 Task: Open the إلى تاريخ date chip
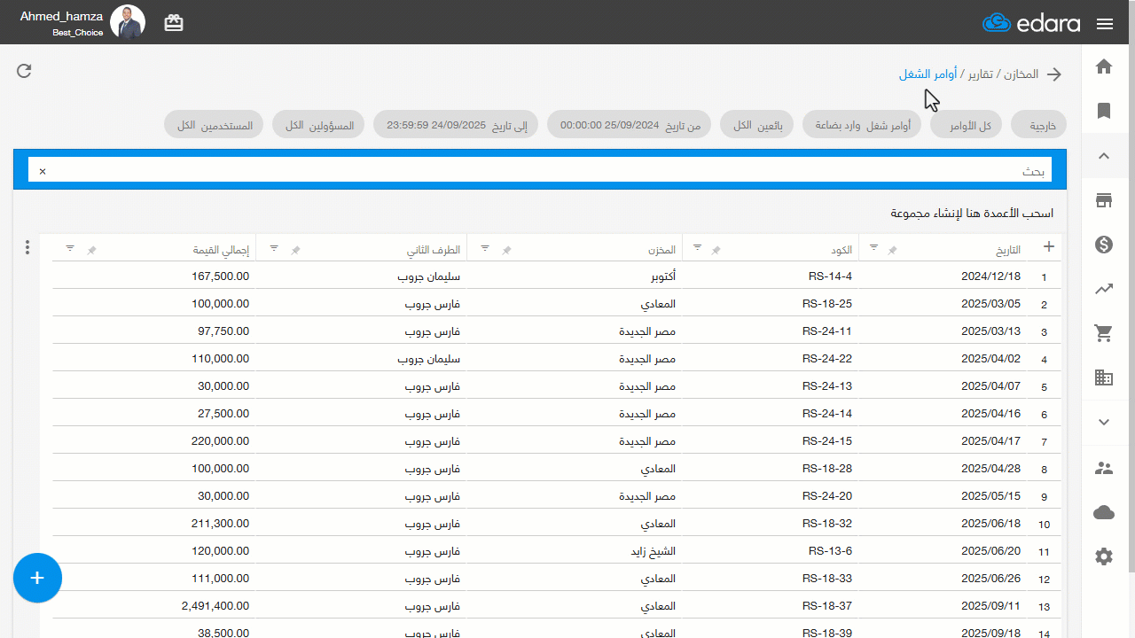click(x=456, y=124)
